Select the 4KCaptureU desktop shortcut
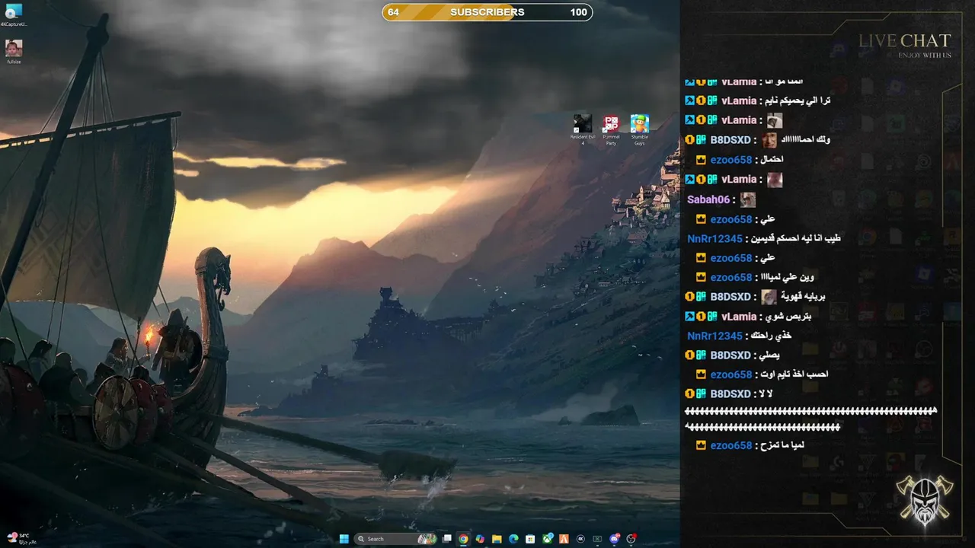The height and width of the screenshot is (548, 975). tap(14, 15)
